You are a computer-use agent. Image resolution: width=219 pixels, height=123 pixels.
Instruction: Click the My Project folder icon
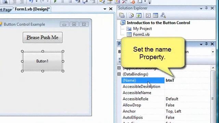pos(129,29)
